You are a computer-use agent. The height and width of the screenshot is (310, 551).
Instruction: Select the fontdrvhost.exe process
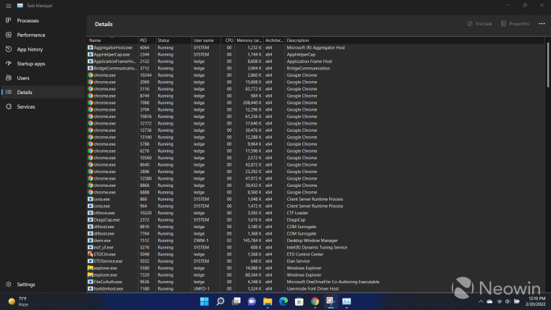coord(315,288)
